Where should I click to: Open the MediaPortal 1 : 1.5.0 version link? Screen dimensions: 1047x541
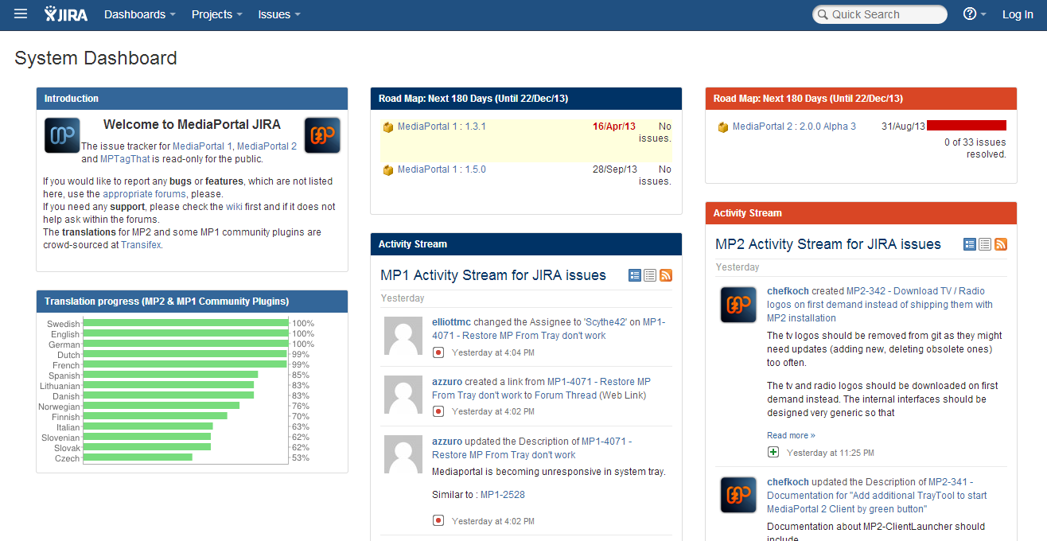(x=442, y=169)
